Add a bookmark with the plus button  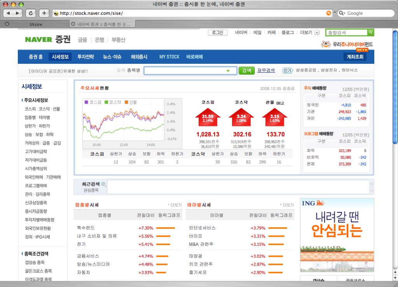pos(44,13)
